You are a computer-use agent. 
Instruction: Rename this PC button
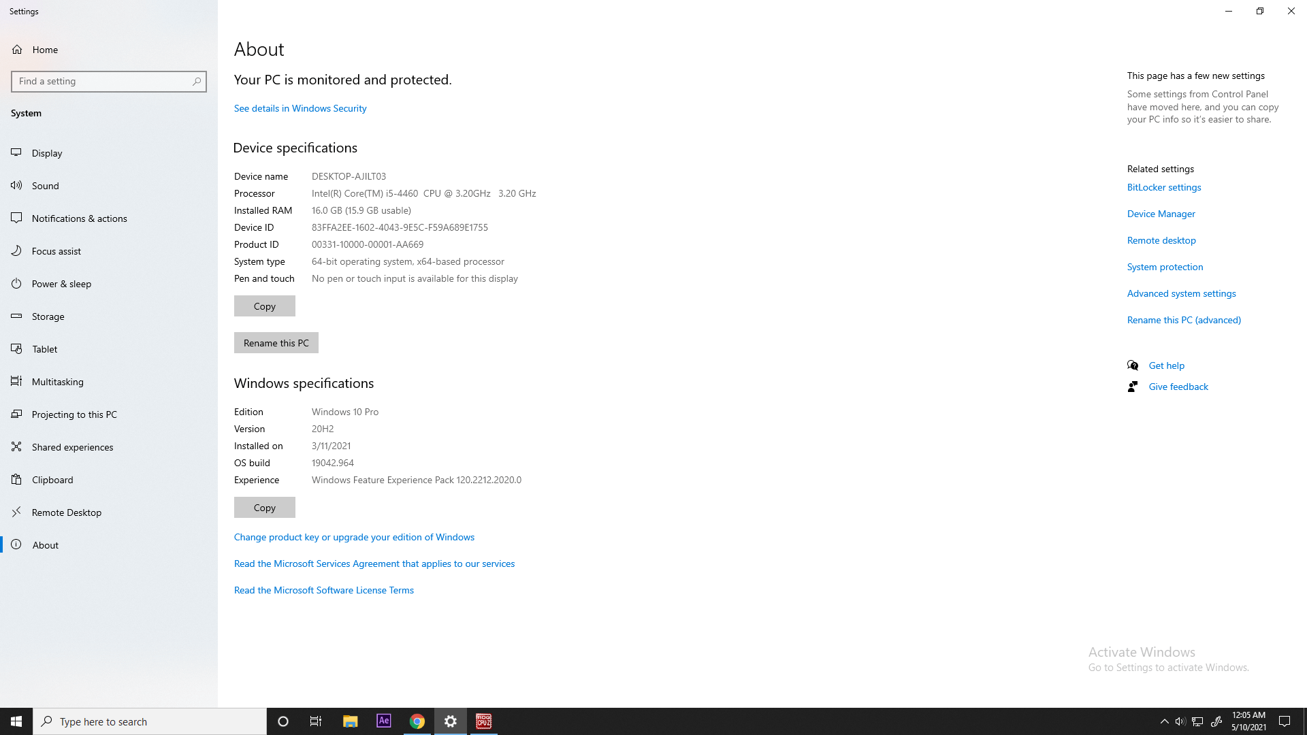pyautogui.click(x=276, y=342)
